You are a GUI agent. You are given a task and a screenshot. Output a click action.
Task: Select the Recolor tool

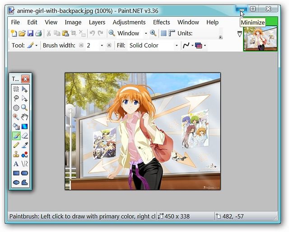pos(24,155)
